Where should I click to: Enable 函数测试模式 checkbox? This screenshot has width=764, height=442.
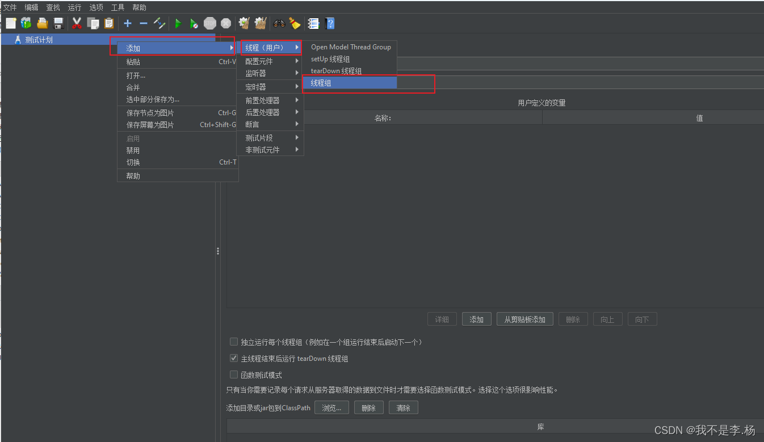pos(234,374)
